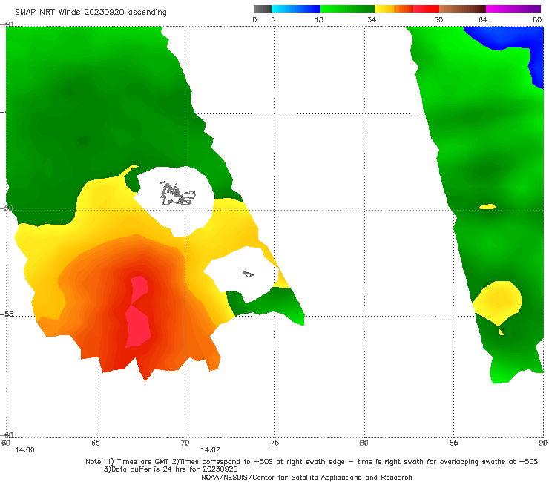549x482 pixels.
Task: Click the Kerguelen Islands coastline outline
Action: click(x=177, y=194)
